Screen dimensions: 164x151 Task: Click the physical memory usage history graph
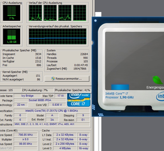[x=58, y=36]
